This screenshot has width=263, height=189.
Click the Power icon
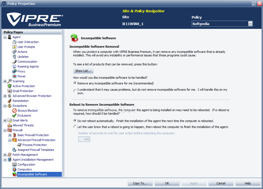point(14,76)
